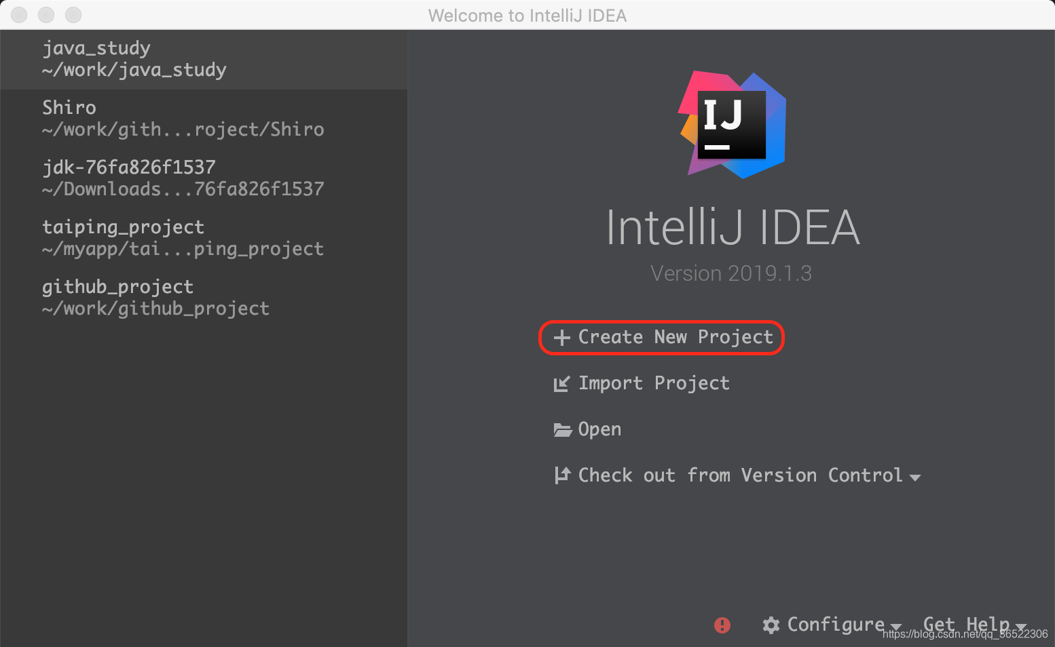Image resolution: width=1055 pixels, height=647 pixels.
Task: Click the path ~/work/gith...roject/Shiro
Action: pos(183,130)
